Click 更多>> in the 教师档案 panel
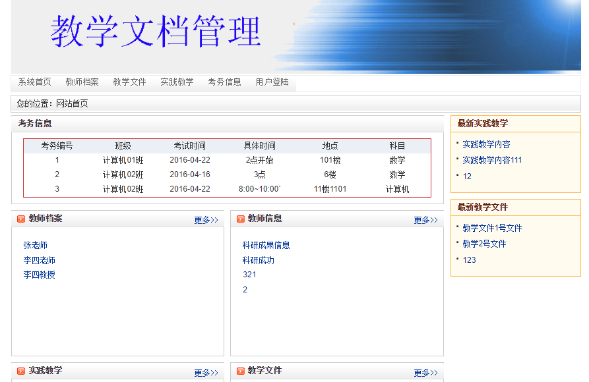Image resolution: width=589 pixels, height=382 pixels. coord(205,220)
